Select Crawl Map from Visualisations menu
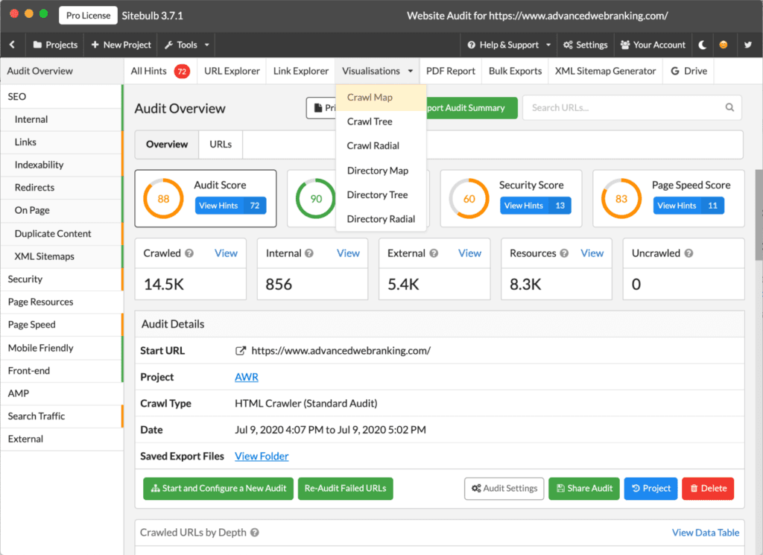Image resolution: width=763 pixels, height=555 pixels. point(381,98)
